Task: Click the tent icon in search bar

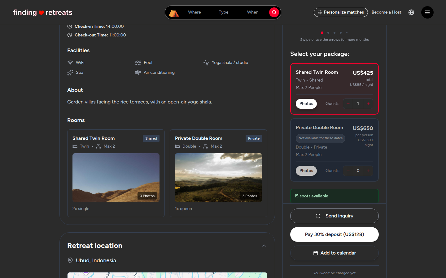Action: click(x=174, y=13)
